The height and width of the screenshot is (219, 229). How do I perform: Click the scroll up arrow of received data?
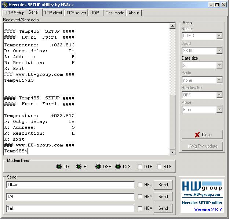172,26
